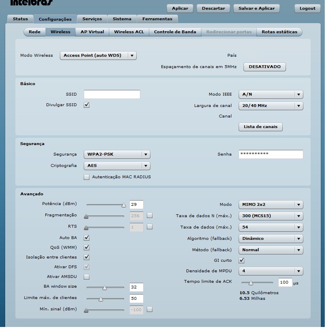The image size is (326, 329).
Task: Open the Serviços tab
Action: point(92,19)
